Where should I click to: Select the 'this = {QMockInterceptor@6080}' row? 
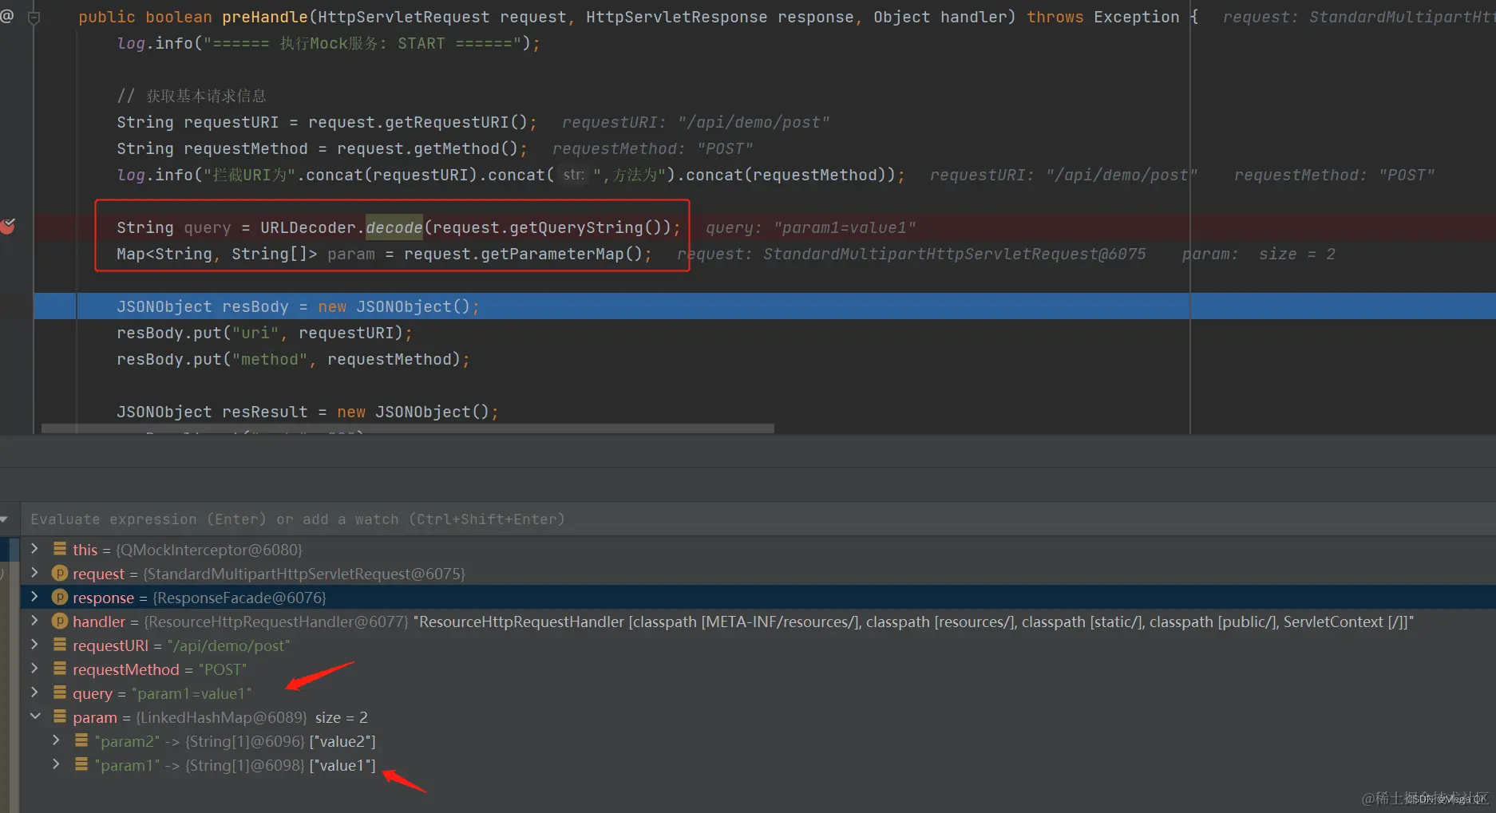click(757, 550)
